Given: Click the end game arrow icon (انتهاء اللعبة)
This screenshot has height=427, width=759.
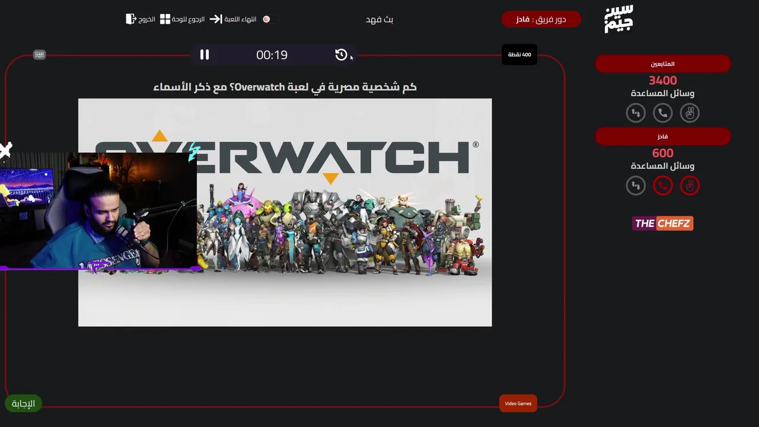Looking at the screenshot, I should [216, 19].
